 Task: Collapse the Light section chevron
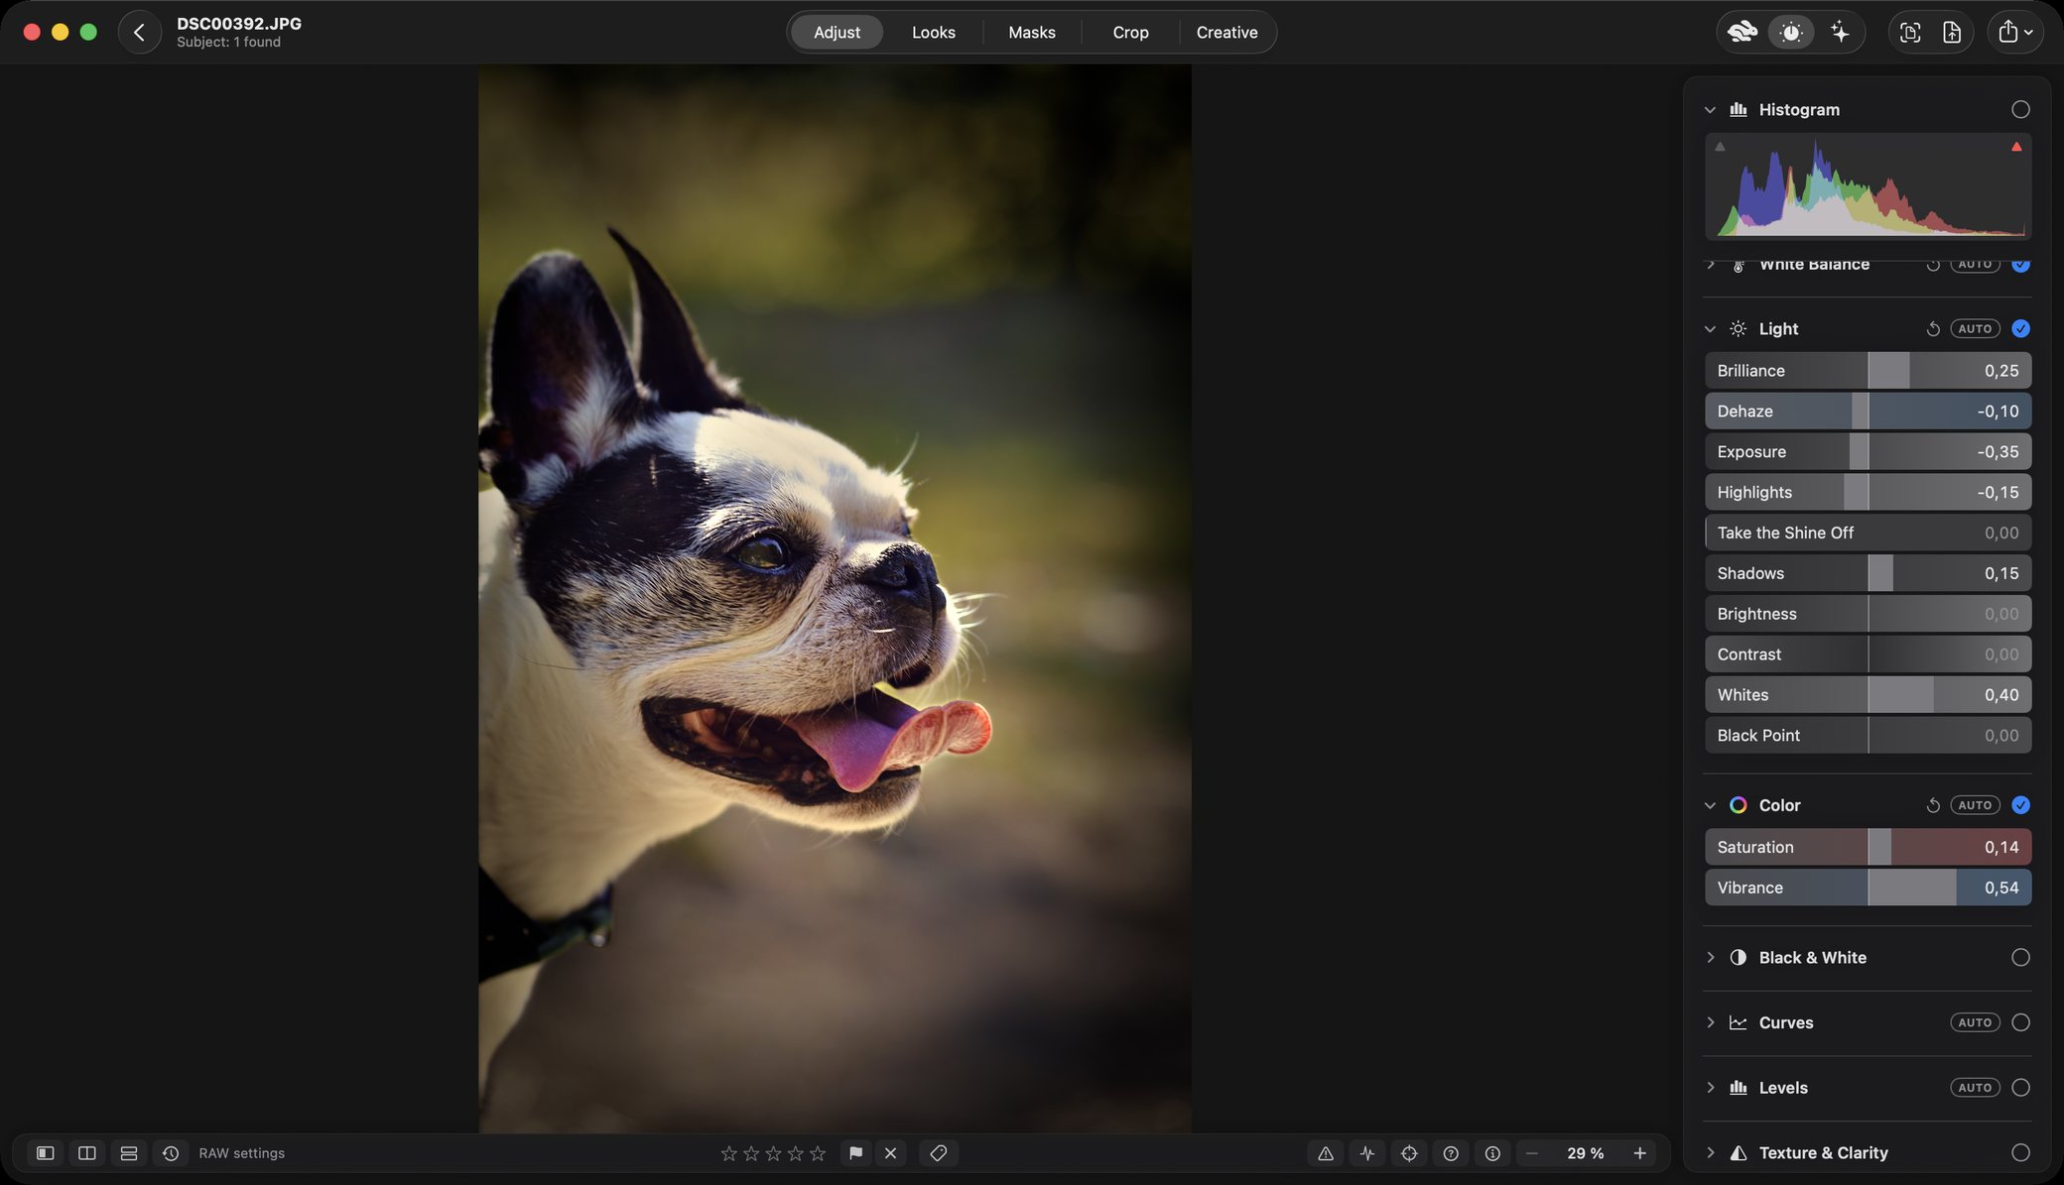1710,328
